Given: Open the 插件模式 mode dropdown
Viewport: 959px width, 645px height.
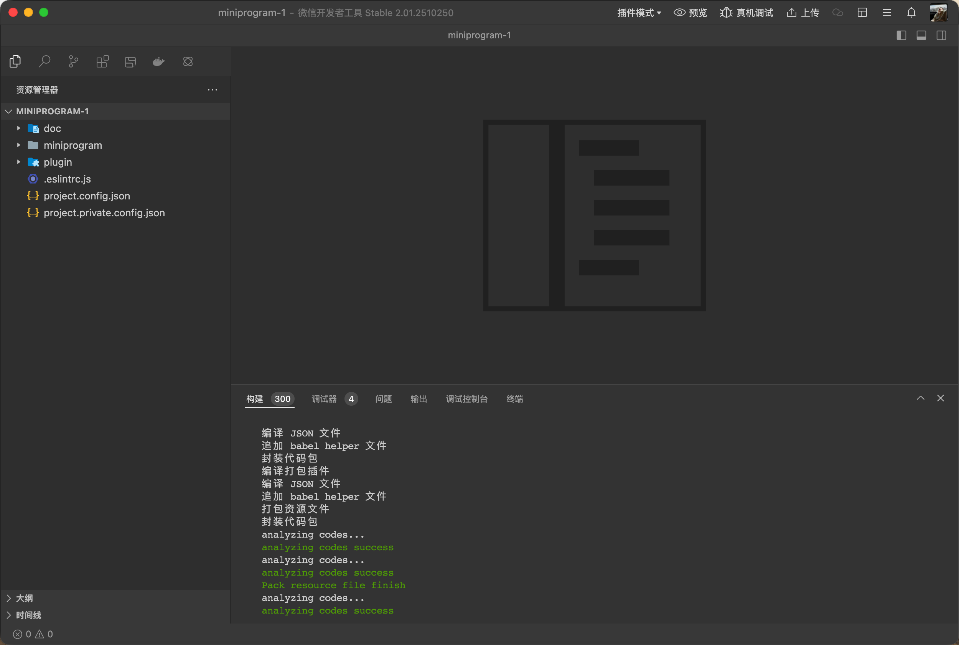Looking at the screenshot, I should (x=639, y=13).
